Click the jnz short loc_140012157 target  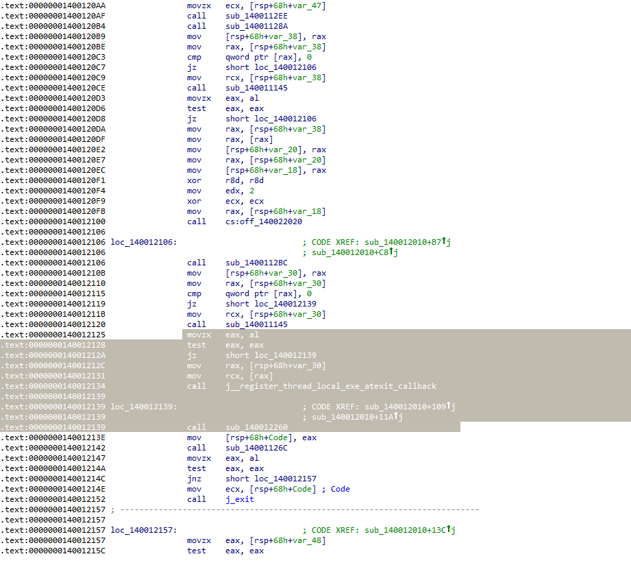click(285, 479)
